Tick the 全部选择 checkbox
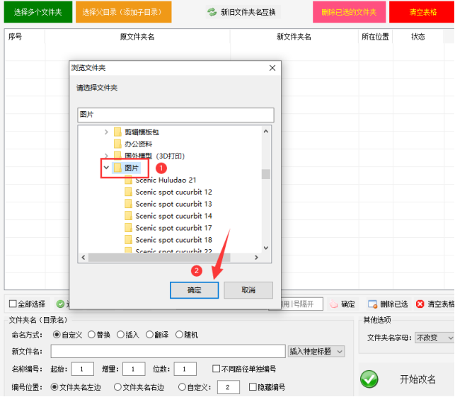The height and width of the screenshot is (397, 455). tap(13, 304)
